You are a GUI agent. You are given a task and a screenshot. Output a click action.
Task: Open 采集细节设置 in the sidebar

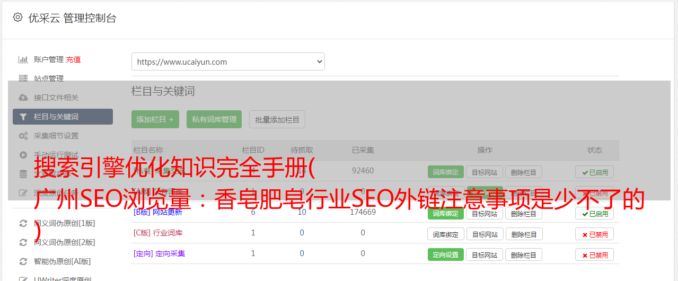pyautogui.click(x=56, y=136)
